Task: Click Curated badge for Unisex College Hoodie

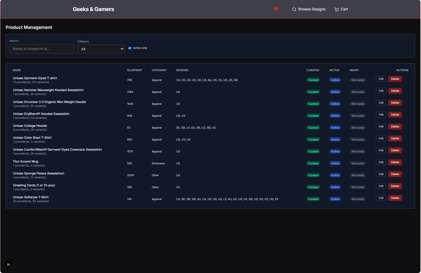Action: coord(313,128)
